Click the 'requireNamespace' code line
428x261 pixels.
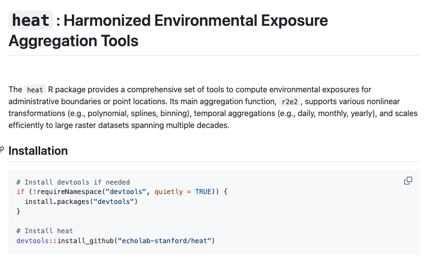pos(122,192)
